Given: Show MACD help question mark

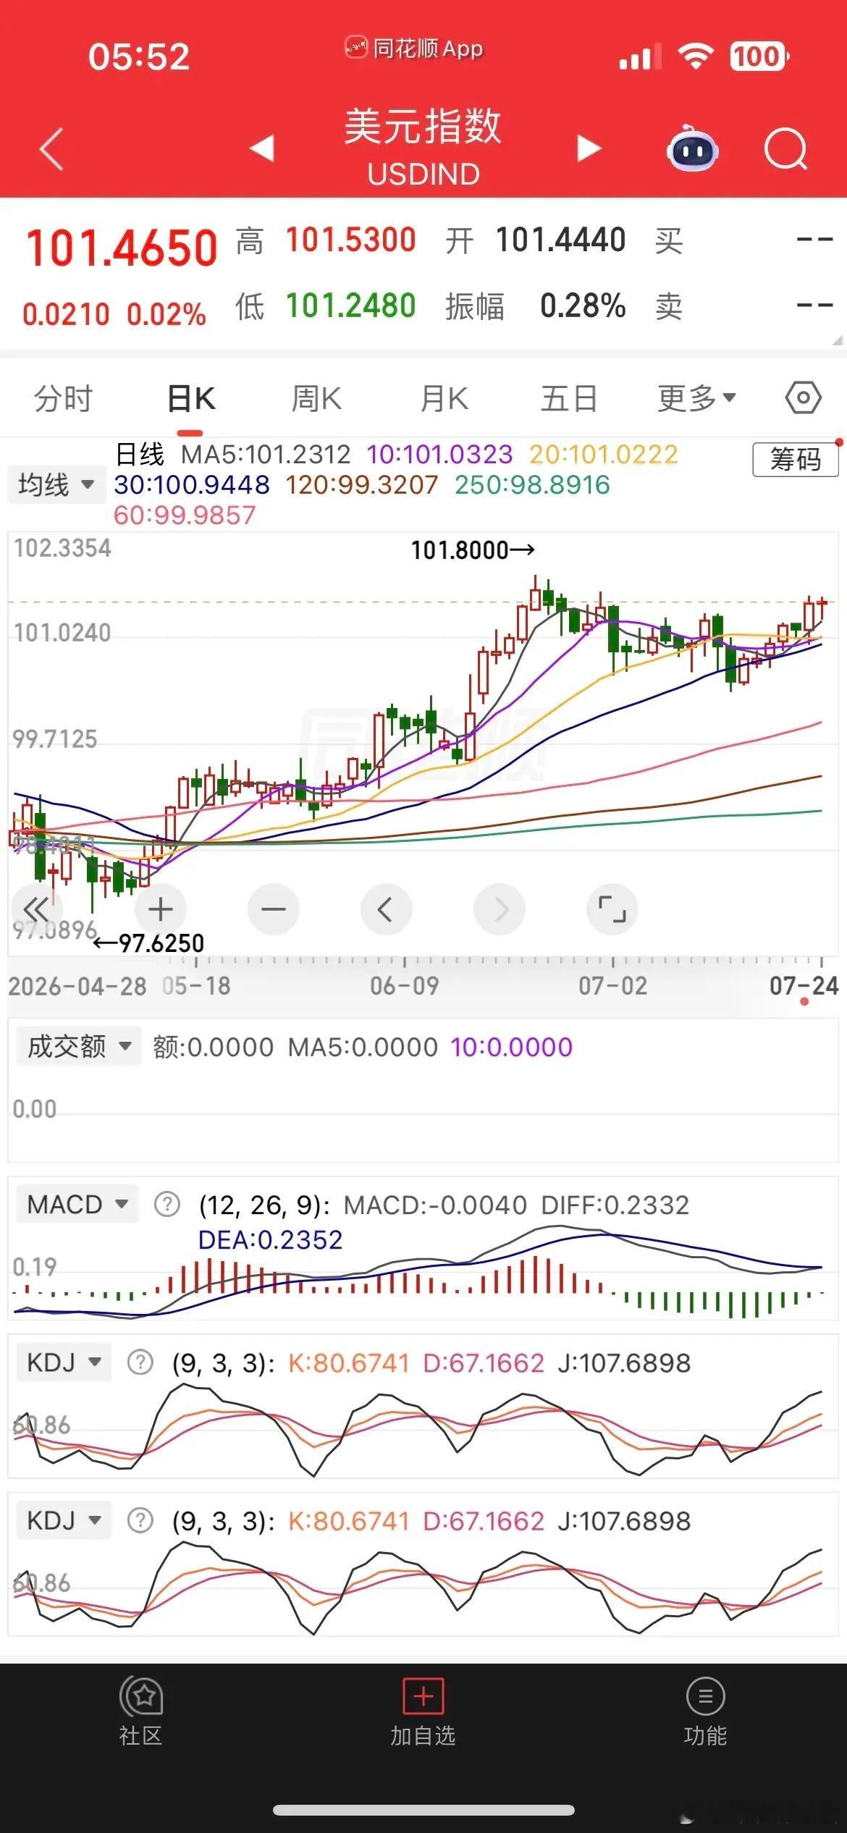Looking at the screenshot, I should point(167,1205).
